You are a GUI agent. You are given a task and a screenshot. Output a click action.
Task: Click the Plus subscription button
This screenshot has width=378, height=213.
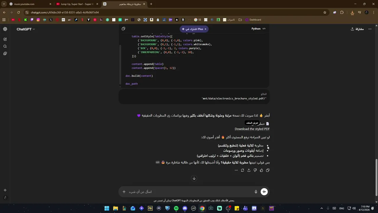[x=192, y=29]
